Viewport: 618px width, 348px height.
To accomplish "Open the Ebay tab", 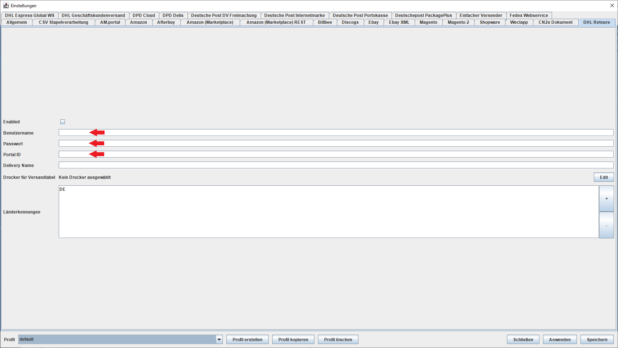I will tap(374, 22).
